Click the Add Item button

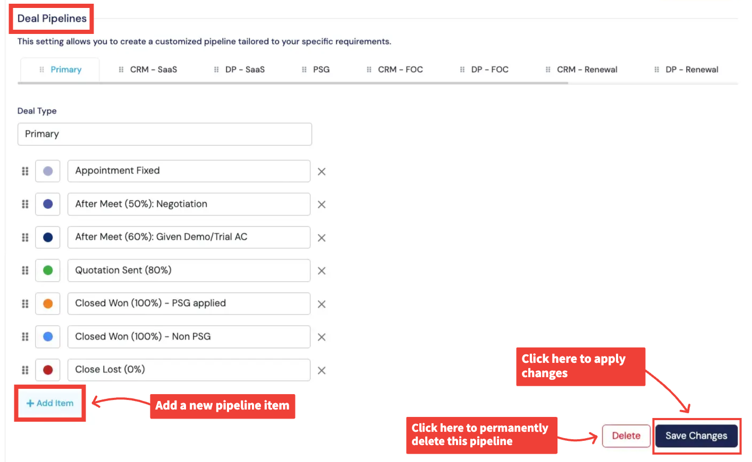49,403
